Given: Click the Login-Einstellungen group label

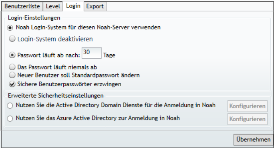Looking at the screenshot, I should [34, 18].
